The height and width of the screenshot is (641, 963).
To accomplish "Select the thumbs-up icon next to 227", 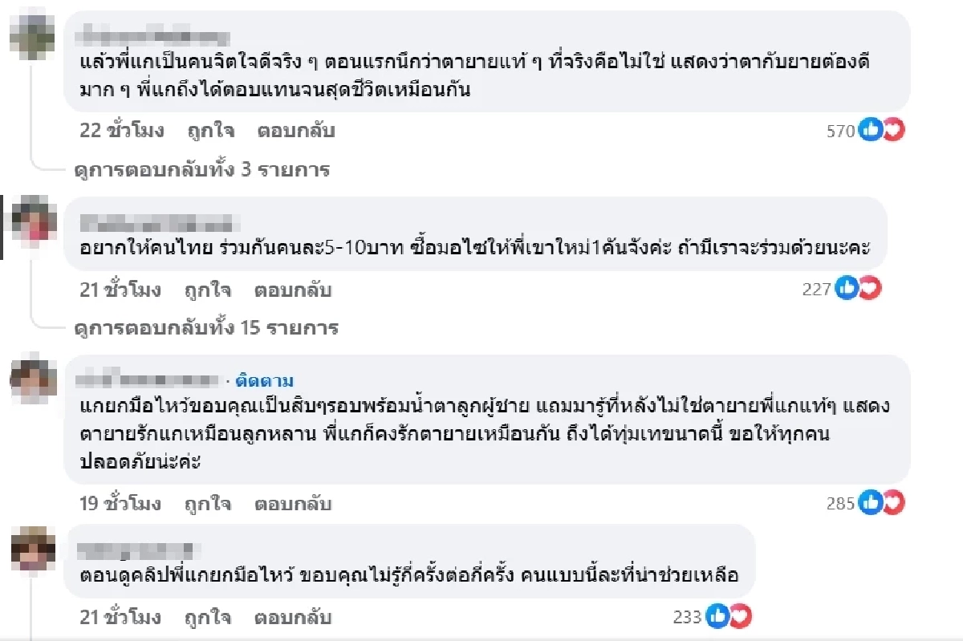I will click(x=847, y=287).
